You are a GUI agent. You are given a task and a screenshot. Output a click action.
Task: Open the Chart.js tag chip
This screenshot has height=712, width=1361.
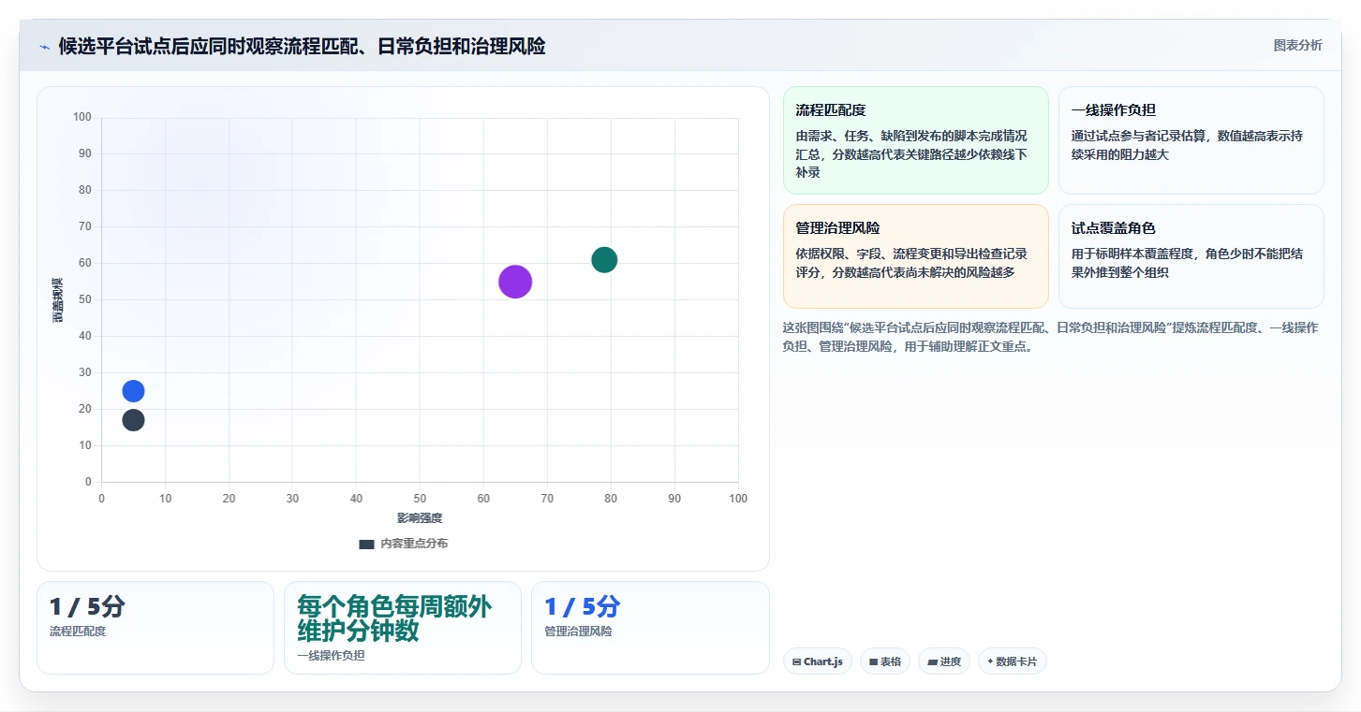817,661
